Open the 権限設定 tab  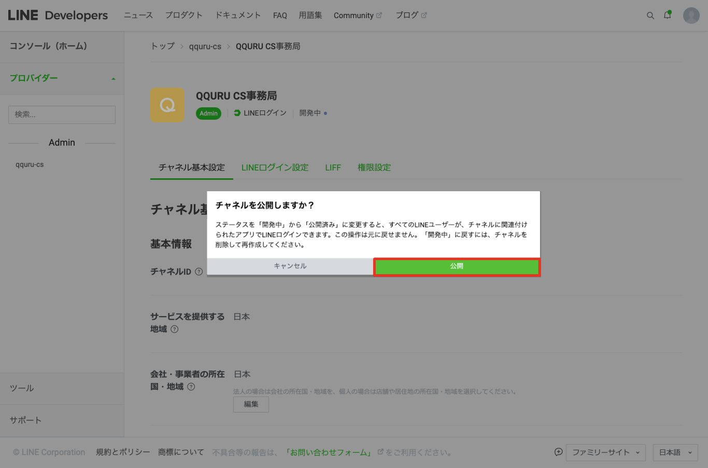374,167
